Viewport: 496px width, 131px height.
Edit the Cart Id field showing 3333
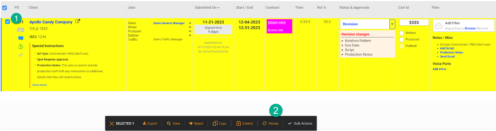click(414, 23)
